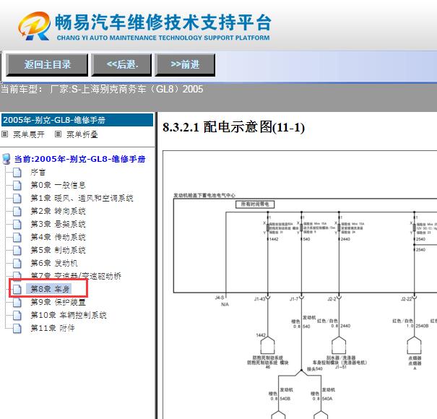Click the page icon next to 第2章
Viewport: 437px width, 419px height.
[x=17, y=212]
